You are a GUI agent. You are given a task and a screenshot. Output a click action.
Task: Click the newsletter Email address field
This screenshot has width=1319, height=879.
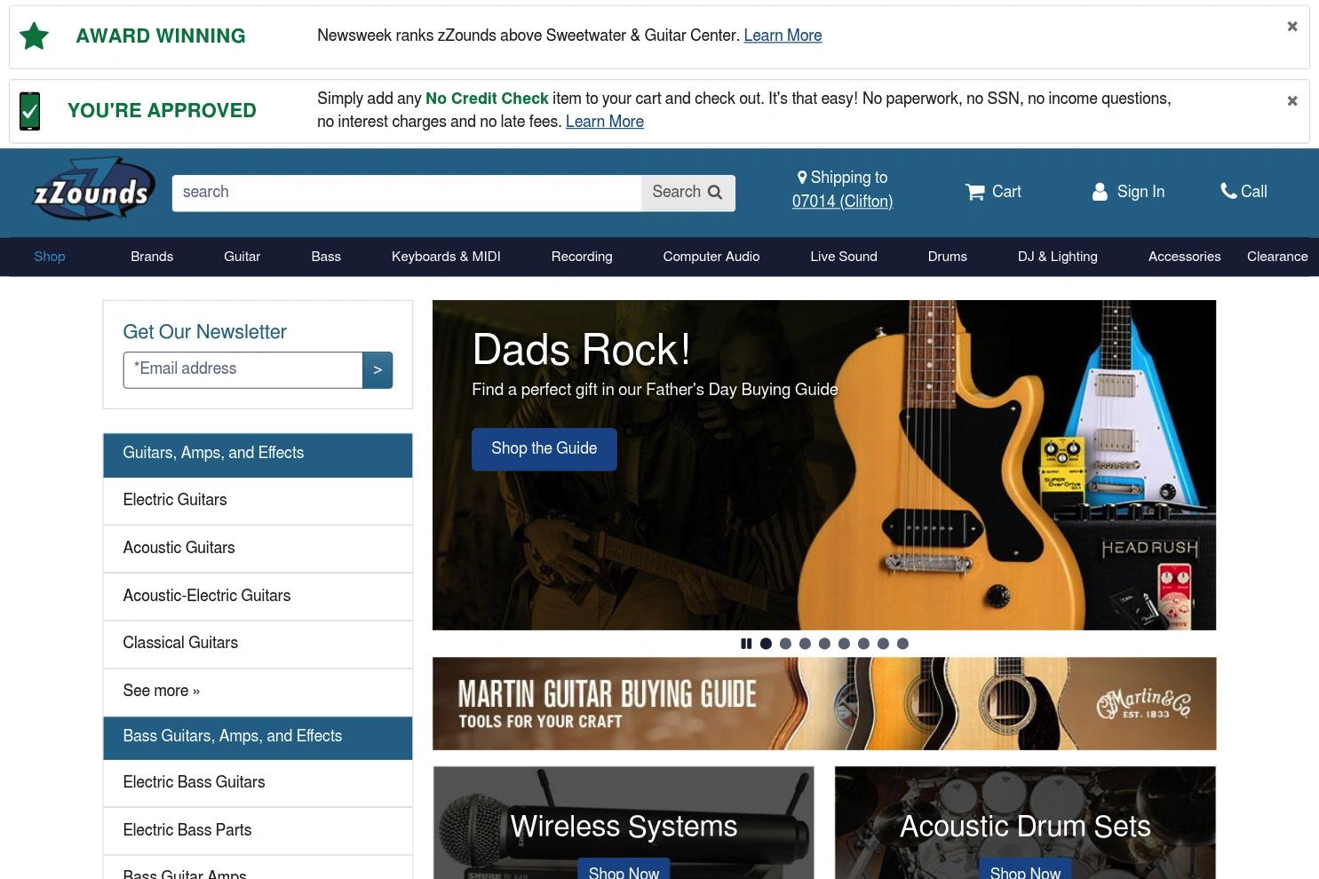(x=242, y=369)
